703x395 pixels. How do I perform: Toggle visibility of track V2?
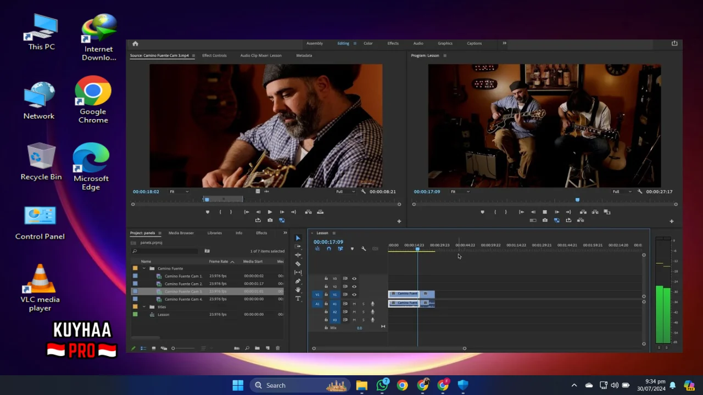[x=354, y=286]
